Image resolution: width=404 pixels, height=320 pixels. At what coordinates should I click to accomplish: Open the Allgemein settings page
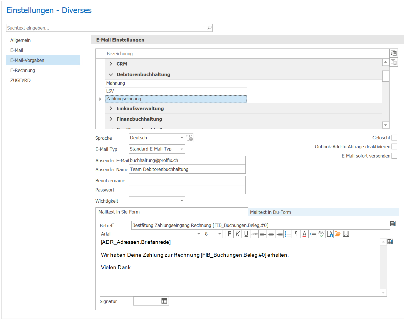click(43, 40)
